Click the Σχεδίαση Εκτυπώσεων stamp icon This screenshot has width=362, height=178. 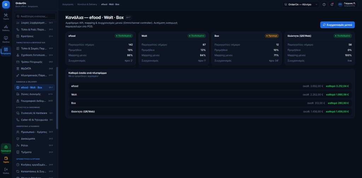coord(18,55)
